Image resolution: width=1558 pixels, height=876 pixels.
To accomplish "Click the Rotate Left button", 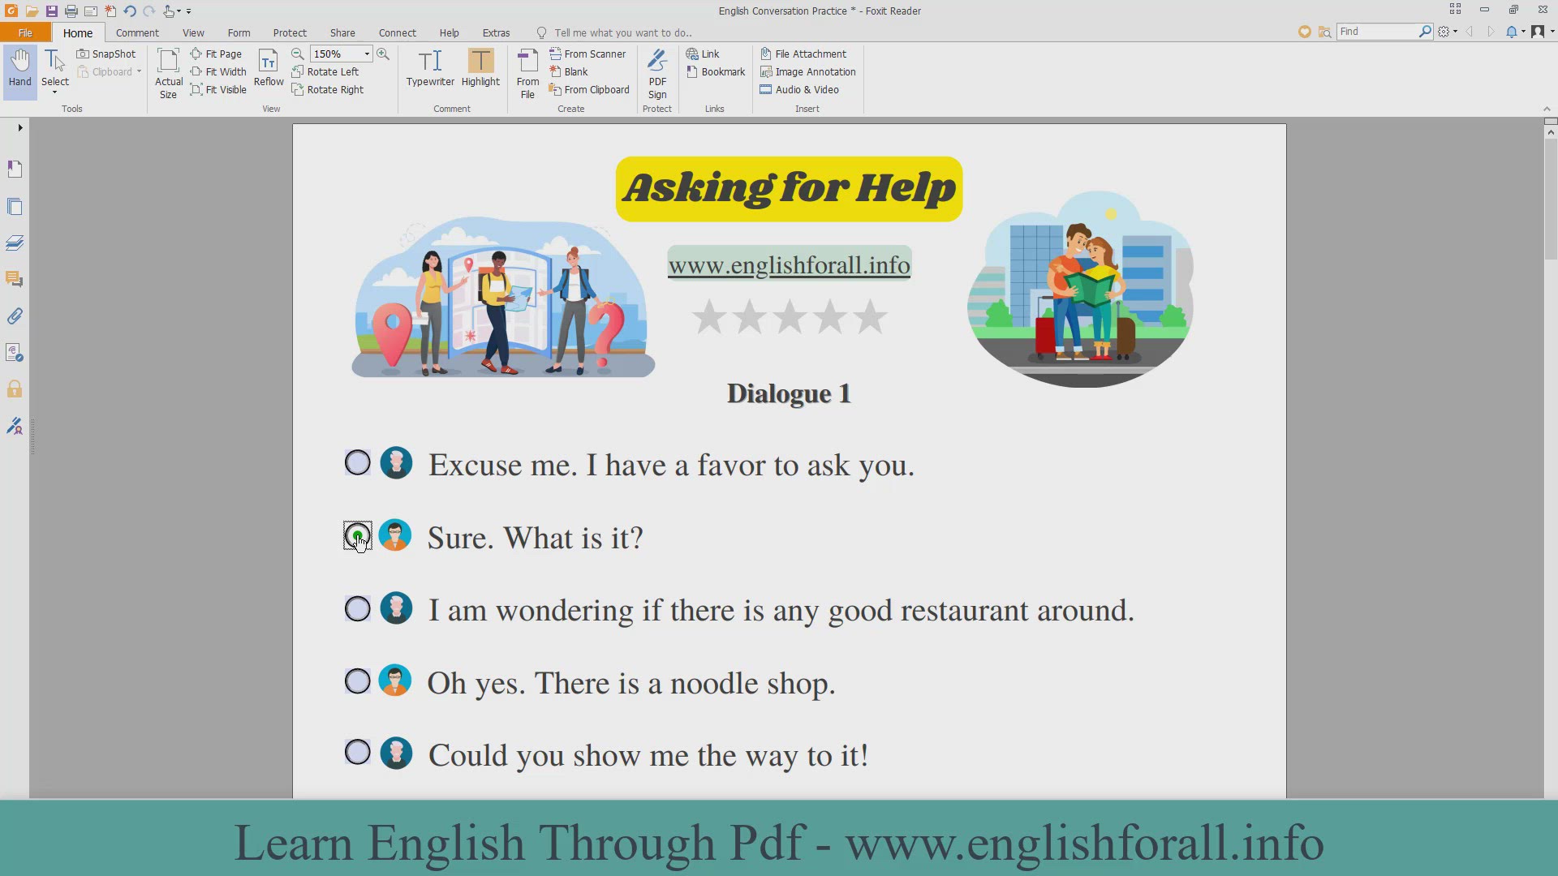I will click(x=325, y=71).
